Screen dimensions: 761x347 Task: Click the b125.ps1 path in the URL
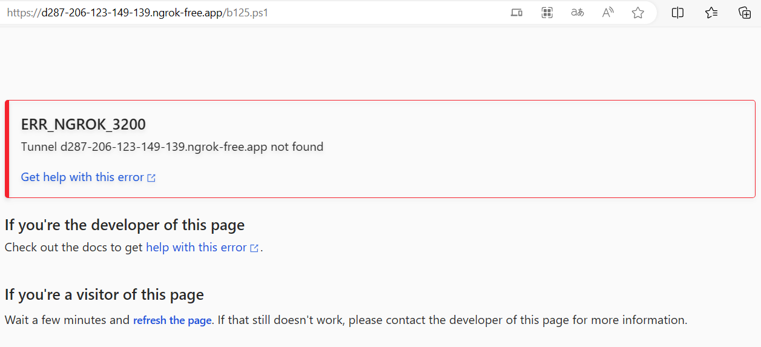(247, 13)
